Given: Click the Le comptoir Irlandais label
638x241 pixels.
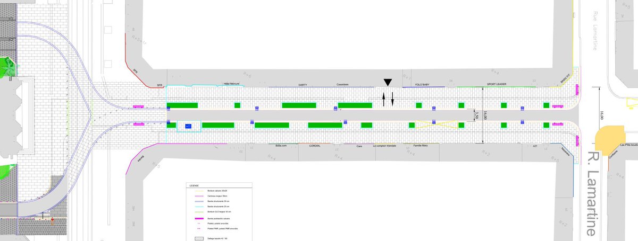Looking at the screenshot, I should click(384, 145).
